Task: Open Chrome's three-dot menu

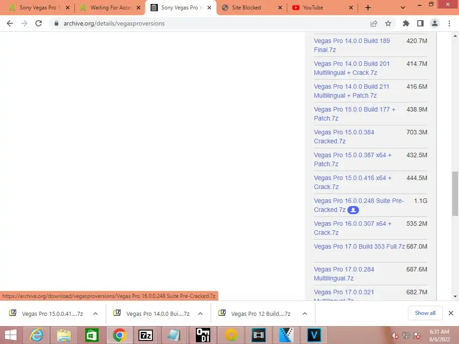Action: click(449, 23)
